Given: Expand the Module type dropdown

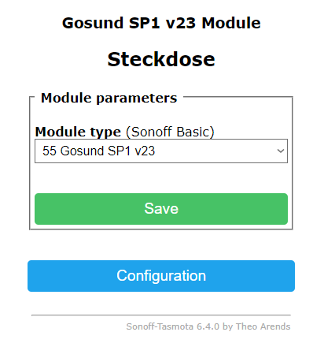Looking at the screenshot, I should click(x=161, y=151).
